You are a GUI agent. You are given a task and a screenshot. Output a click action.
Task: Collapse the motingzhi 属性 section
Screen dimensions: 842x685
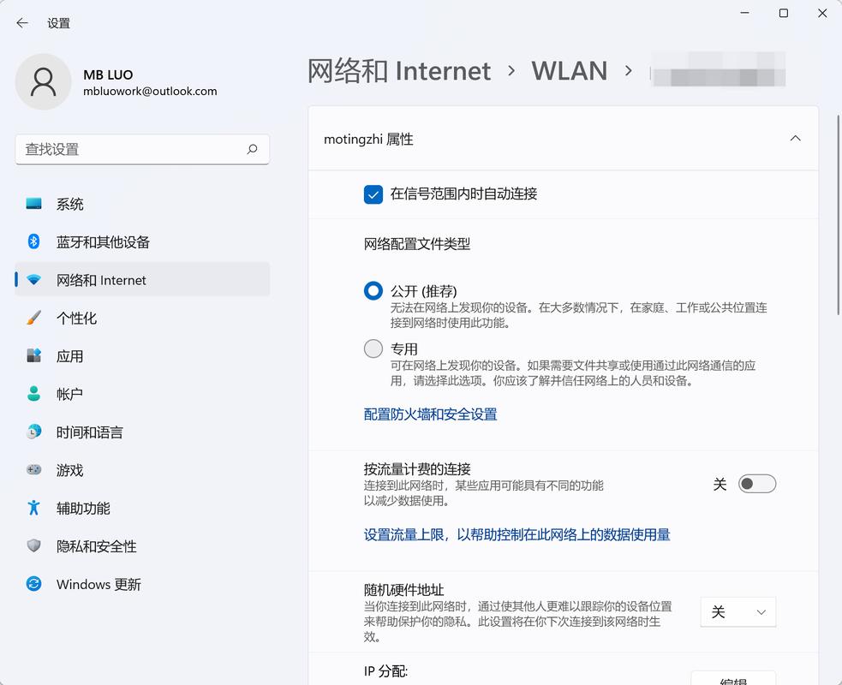point(795,138)
